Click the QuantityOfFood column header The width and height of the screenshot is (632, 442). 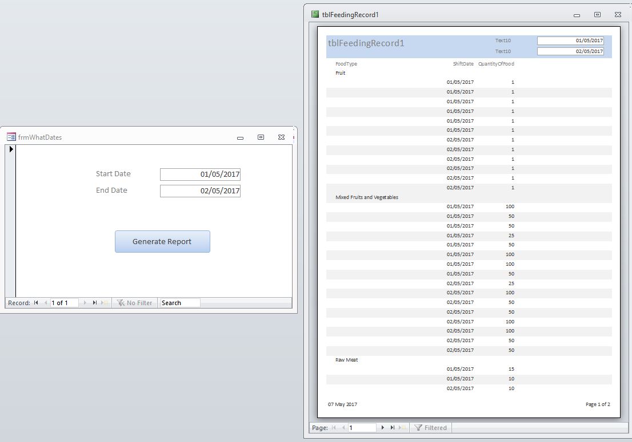(496, 64)
